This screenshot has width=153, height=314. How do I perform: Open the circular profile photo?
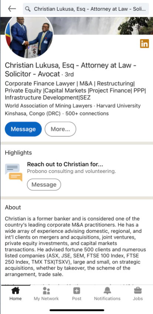[x=29, y=37]
